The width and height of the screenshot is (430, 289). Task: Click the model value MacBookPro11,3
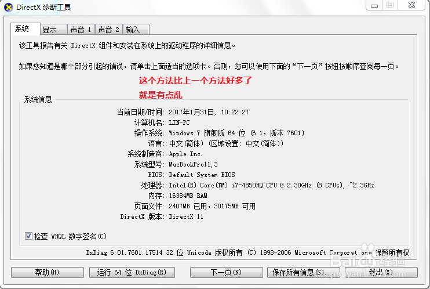193,164
